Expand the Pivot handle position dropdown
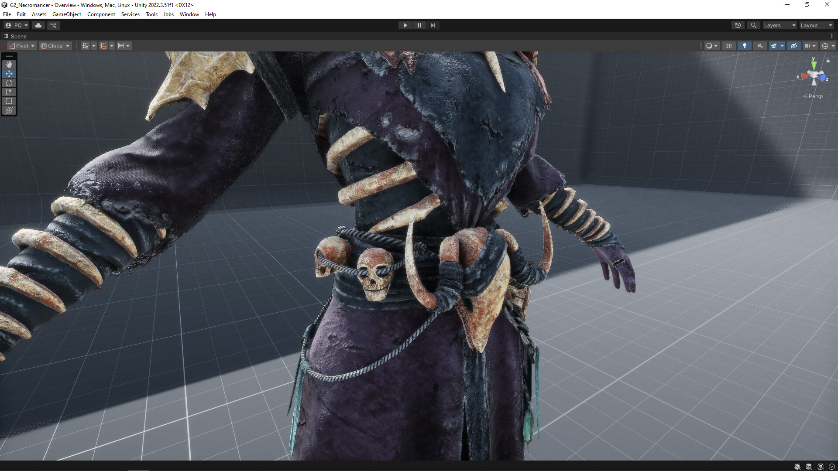 22,46
